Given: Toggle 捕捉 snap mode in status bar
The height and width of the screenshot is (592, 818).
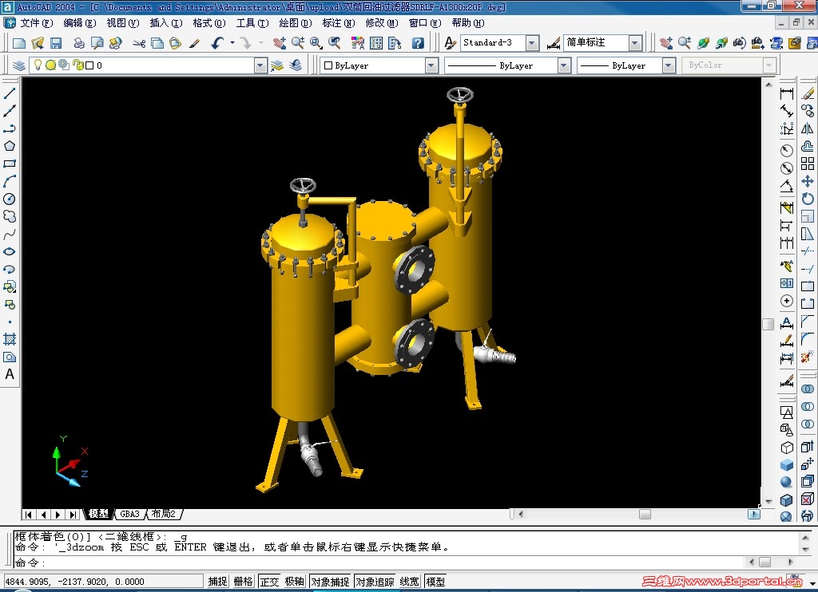Looking at the screenshot, I should 217,582.
